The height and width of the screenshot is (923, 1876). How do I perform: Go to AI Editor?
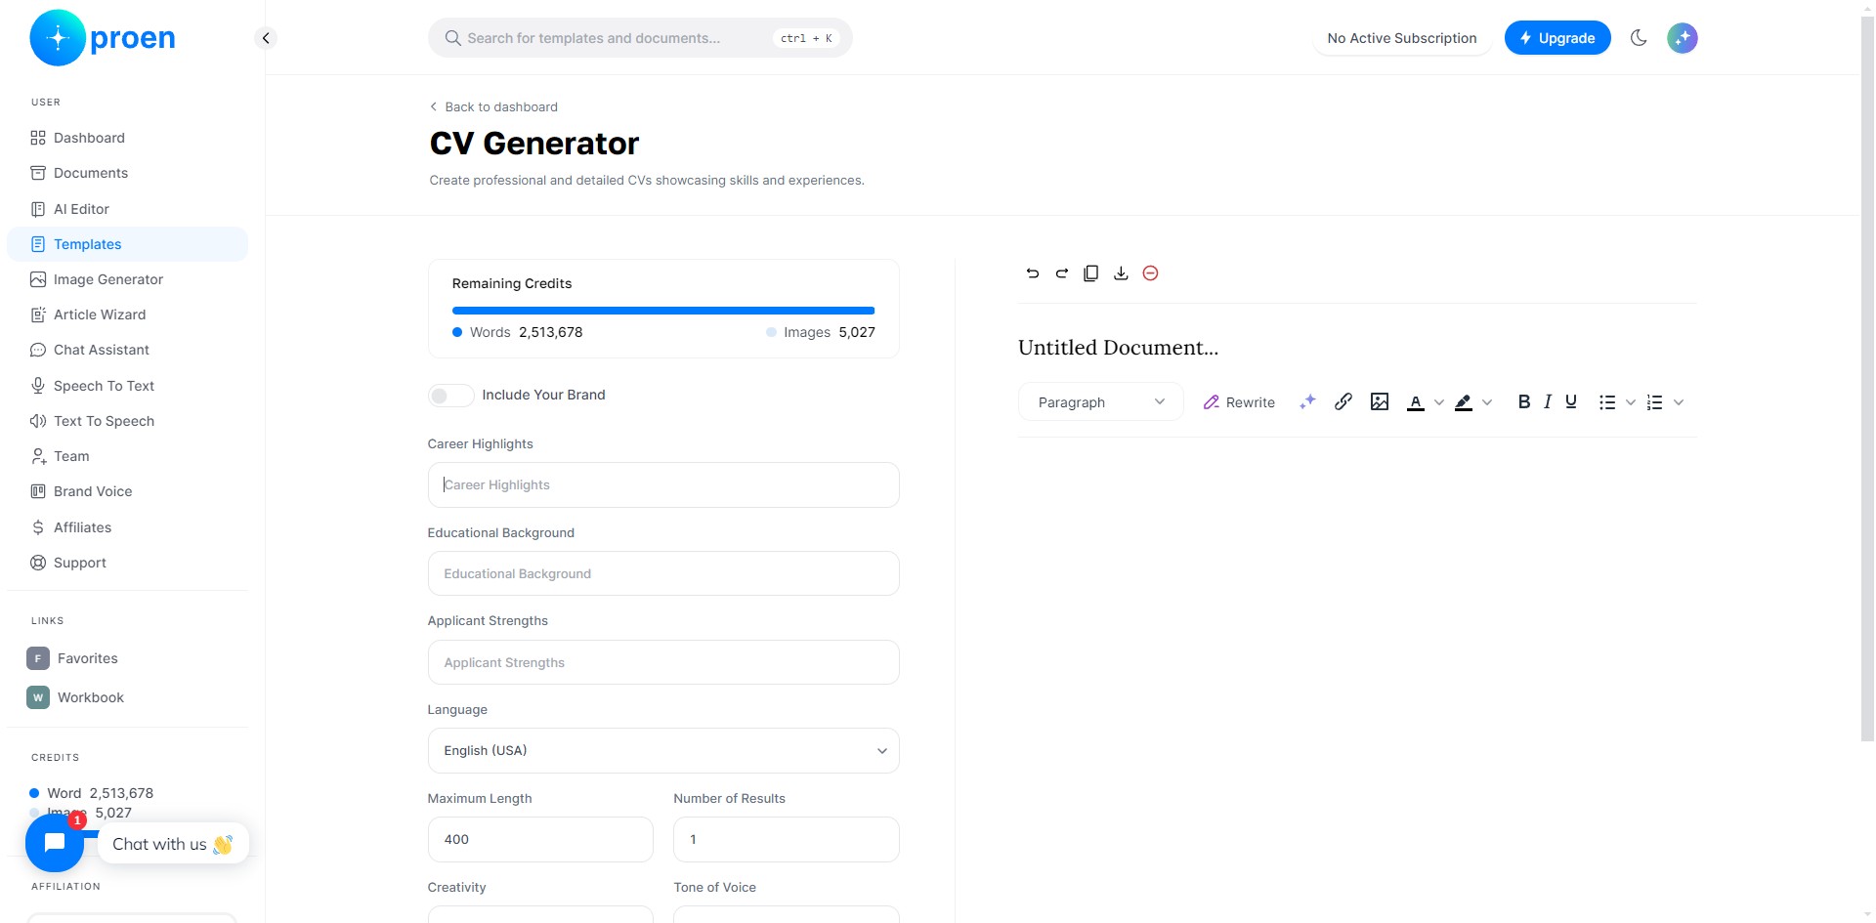click(x=127, y=209)
